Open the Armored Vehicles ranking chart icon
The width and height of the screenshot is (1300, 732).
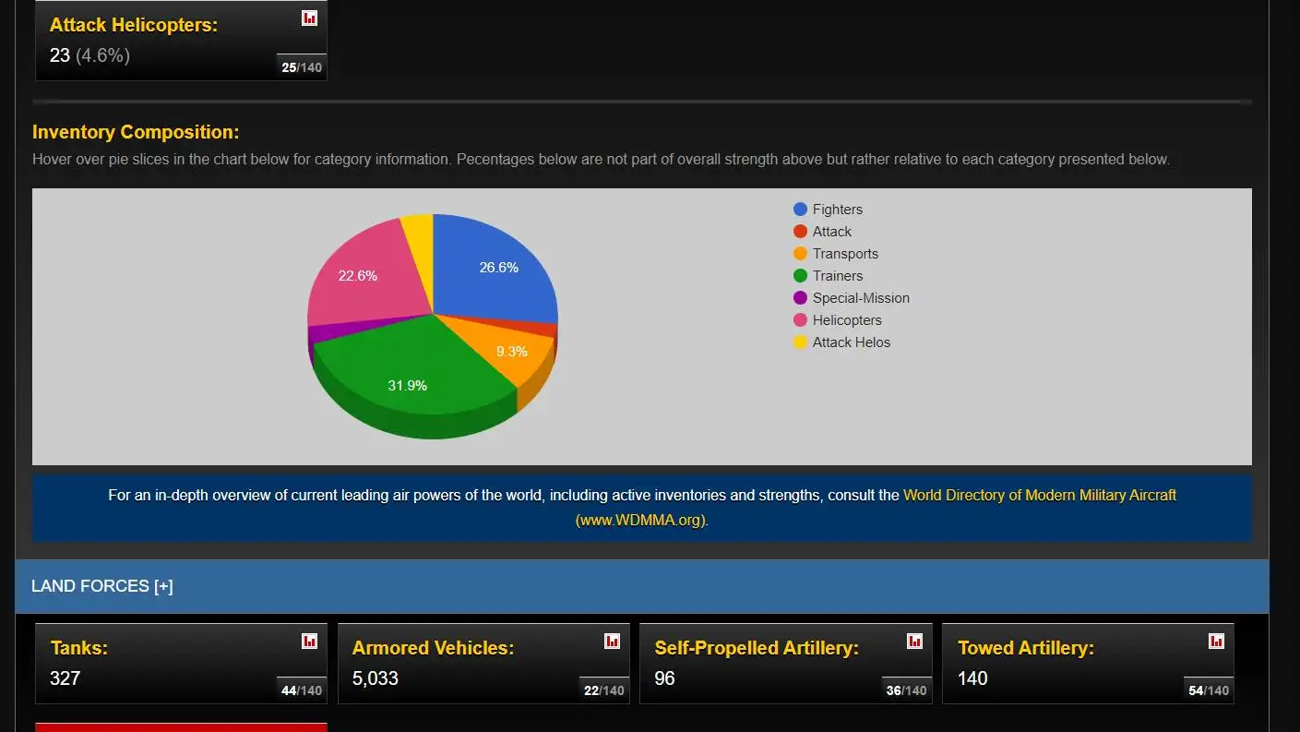click(x=612, y=641)
